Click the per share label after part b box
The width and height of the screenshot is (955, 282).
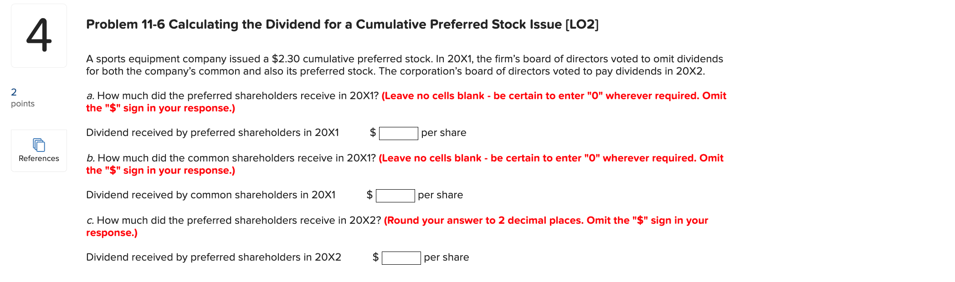tap(440, 195)
